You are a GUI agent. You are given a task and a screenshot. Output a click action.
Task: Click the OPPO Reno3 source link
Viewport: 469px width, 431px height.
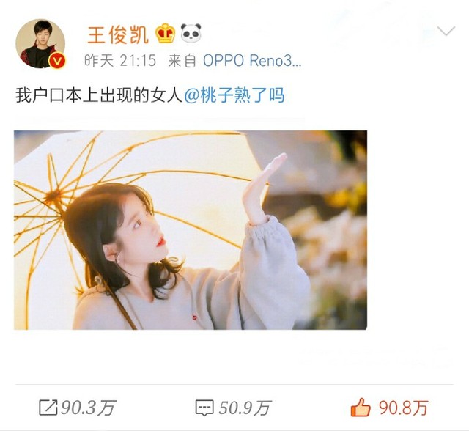(252, 61)
